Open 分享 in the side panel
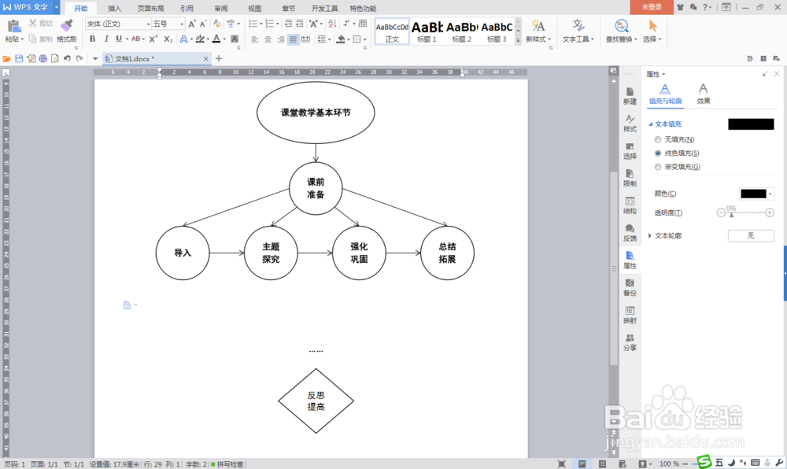 (x=630, y=342)
